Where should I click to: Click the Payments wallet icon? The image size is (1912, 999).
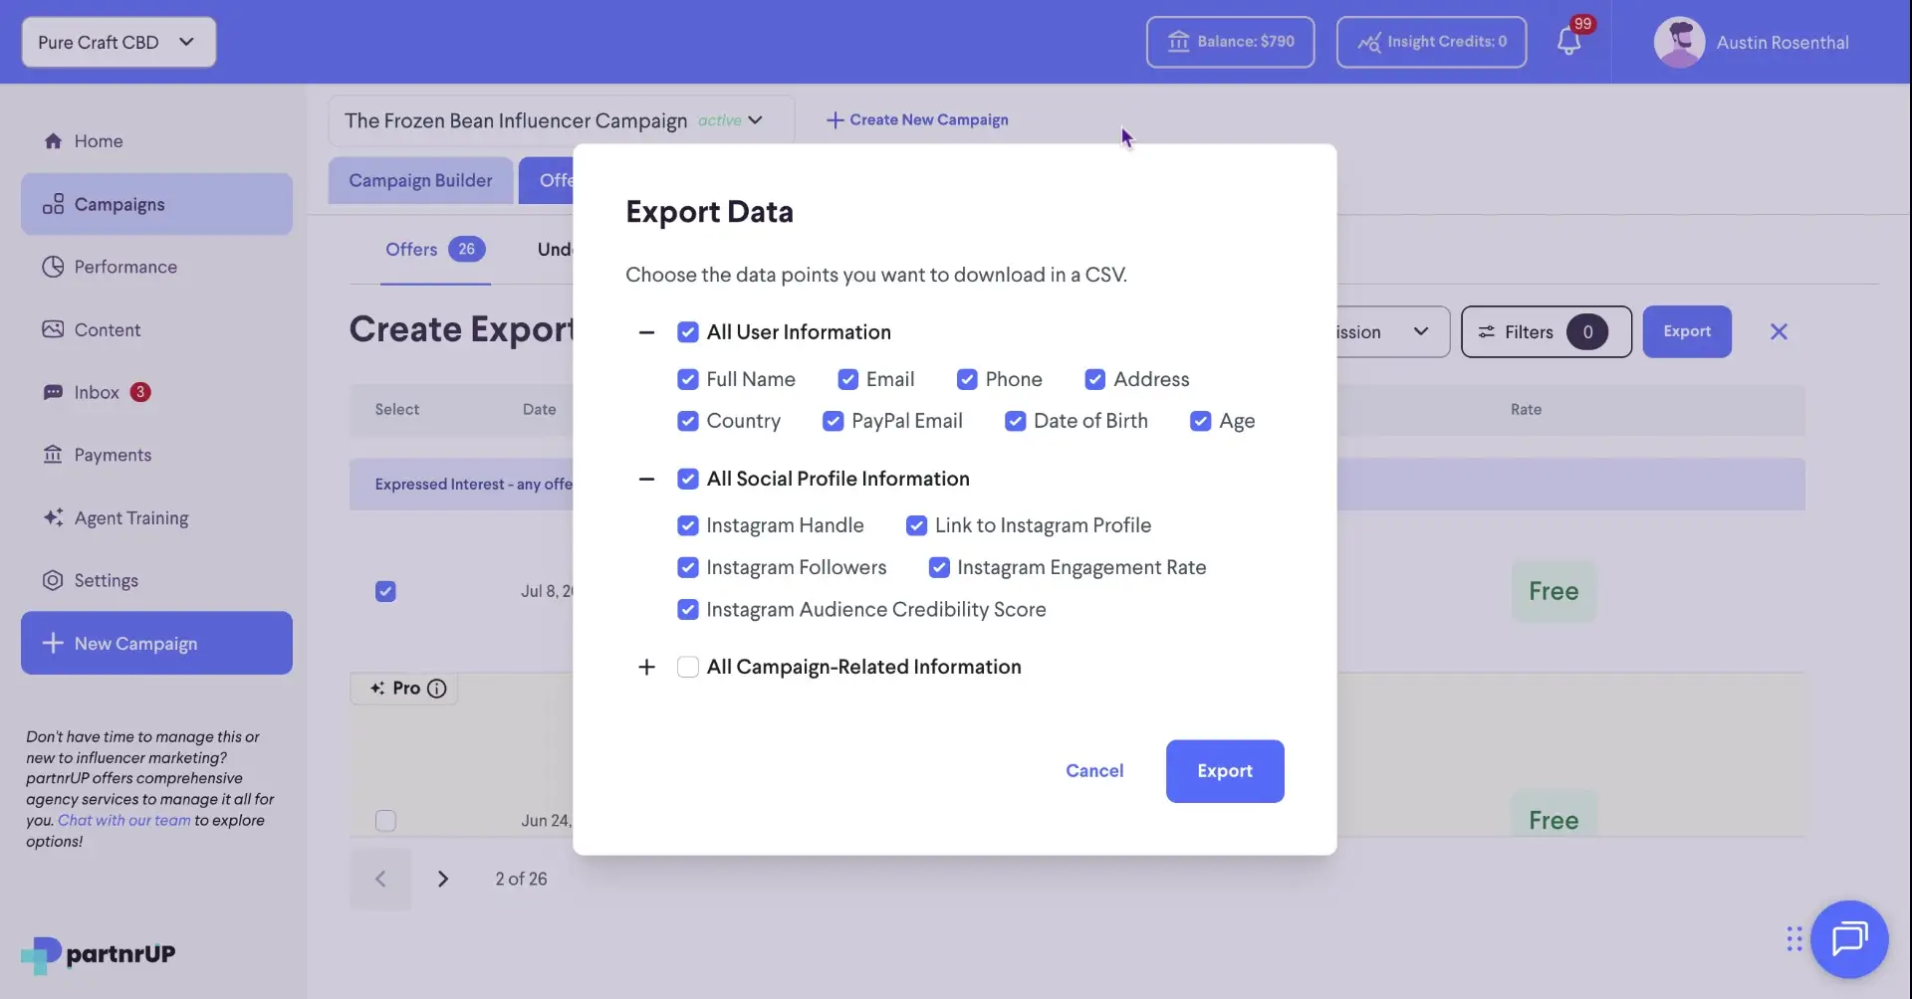pos(53,455)
